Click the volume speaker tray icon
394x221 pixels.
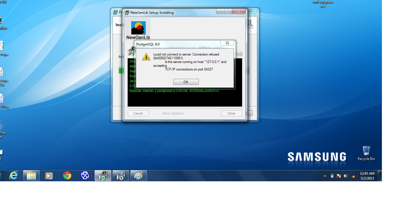[x=346, y=176]
